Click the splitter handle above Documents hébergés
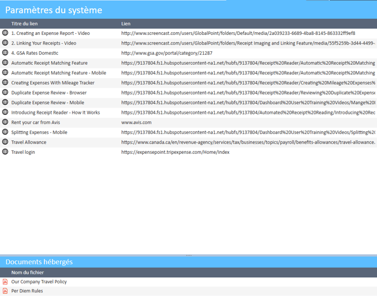377x298 pixels. coord(188,255)
